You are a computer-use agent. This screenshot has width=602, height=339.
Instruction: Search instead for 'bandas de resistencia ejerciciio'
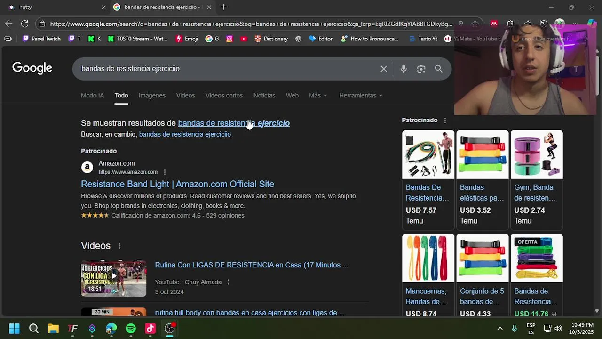185,134
